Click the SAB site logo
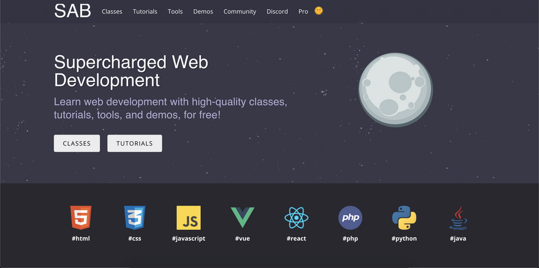Viewport: 539px width, 268px height. 72,11
